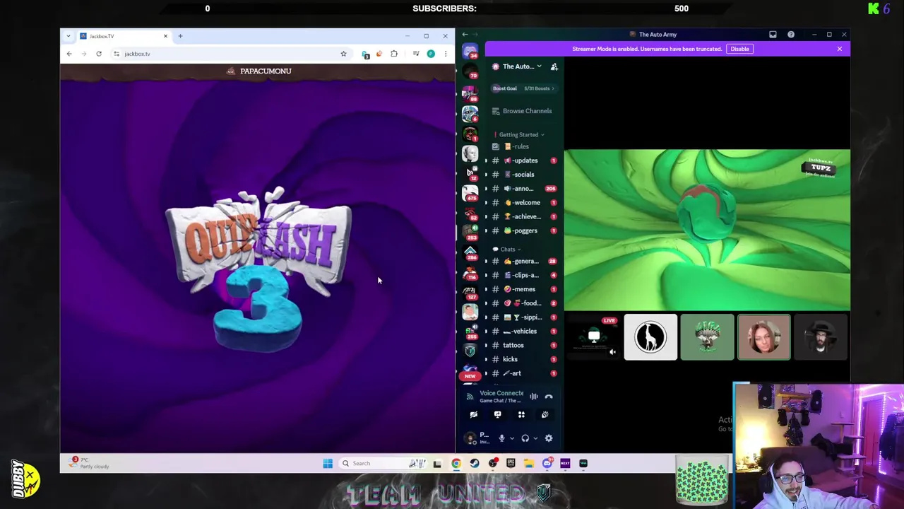904x509 pixels.
Task: Open Discord direct messages home icon
Action: click(470, 51)
